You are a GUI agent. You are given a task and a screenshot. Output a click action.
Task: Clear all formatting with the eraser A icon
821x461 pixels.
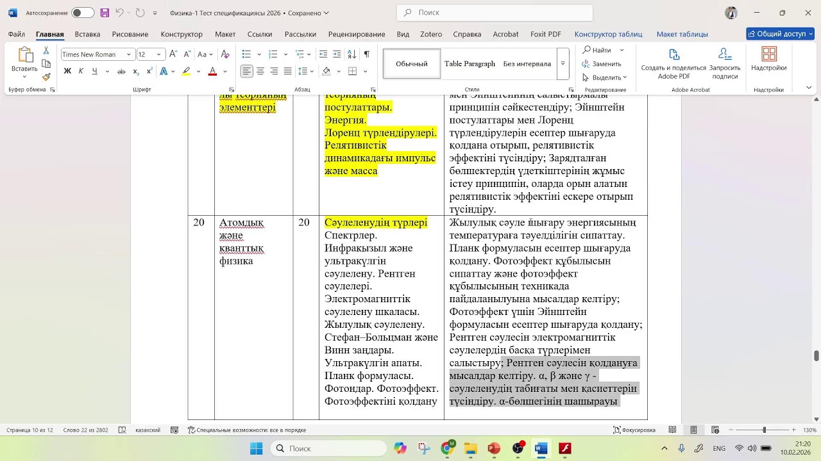(x=225, y=54)
